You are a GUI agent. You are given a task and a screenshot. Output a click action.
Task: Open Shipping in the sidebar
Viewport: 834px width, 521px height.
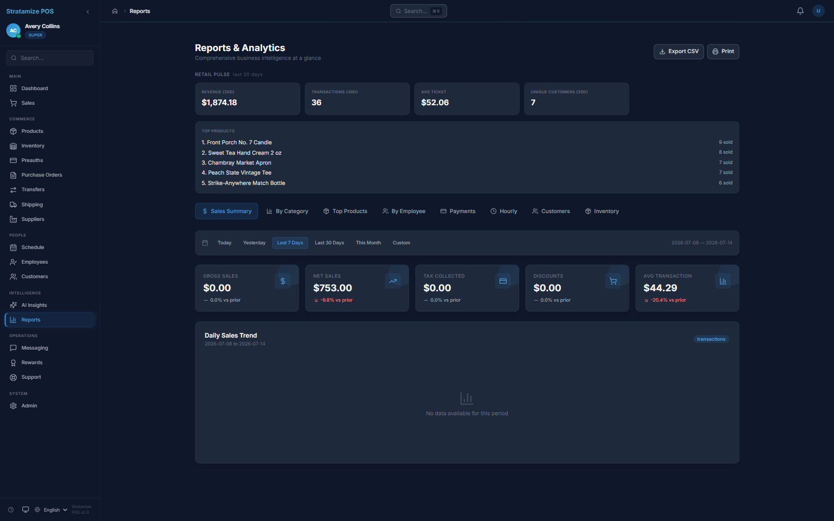50,205
